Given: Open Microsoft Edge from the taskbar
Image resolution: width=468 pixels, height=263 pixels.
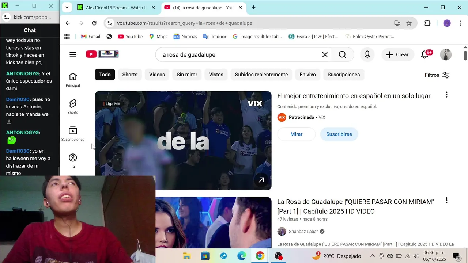Looking at the screenshot, I should coord(242,256).
